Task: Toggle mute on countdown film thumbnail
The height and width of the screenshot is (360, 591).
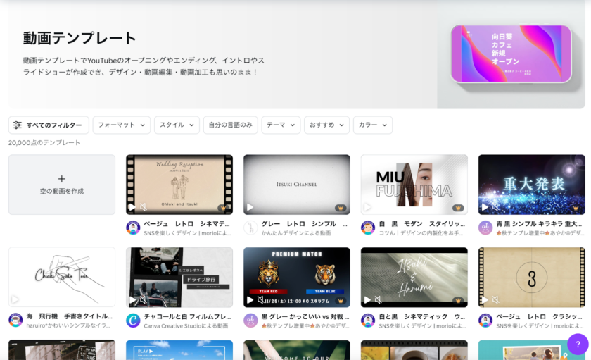Action: 495,299
